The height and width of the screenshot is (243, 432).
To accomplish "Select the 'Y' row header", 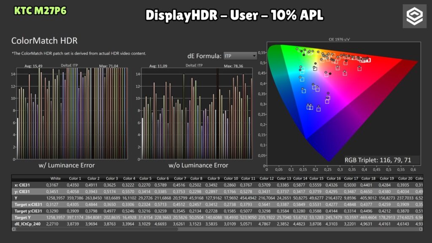I will [16, 198].
